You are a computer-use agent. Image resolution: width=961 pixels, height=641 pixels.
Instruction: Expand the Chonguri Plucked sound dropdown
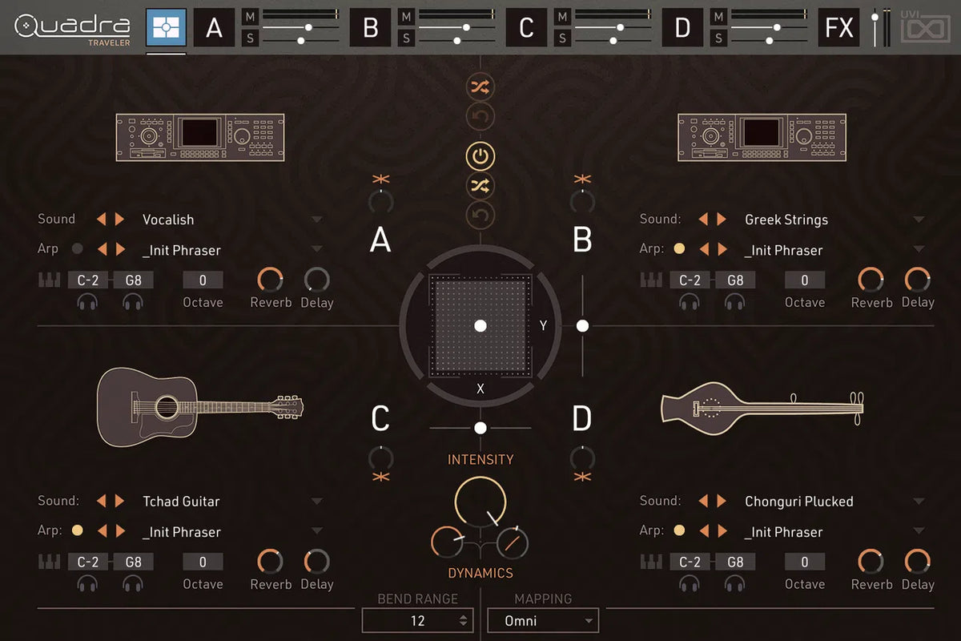[919, 502]
